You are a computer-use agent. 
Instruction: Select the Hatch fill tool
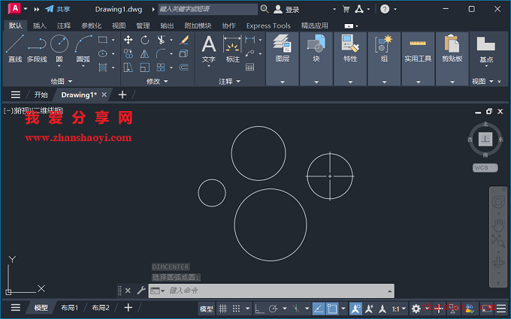(x=103, y=68)
